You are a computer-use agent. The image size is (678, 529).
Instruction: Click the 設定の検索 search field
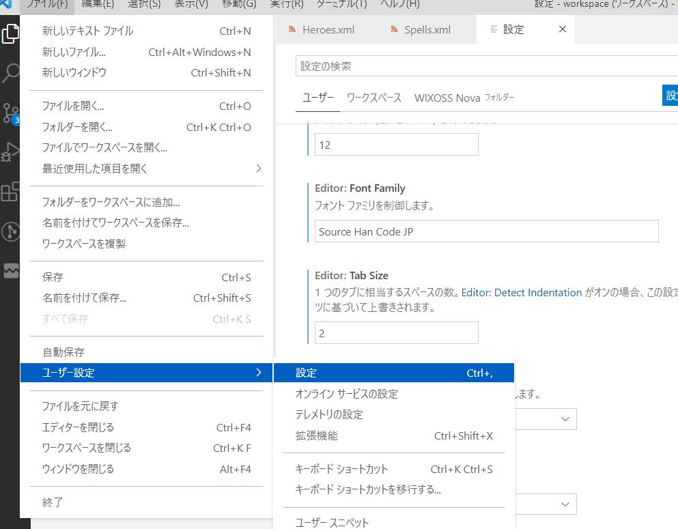tap(486, 66)
